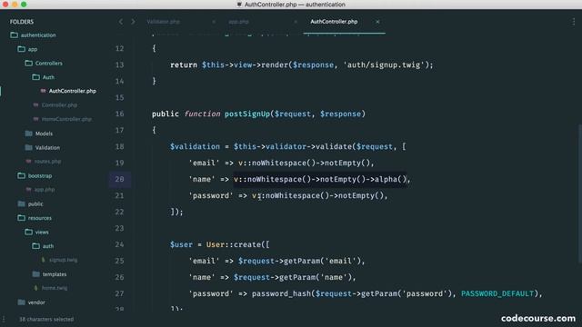This screenshot has height=327, width=582.
Task: Go forward with the right navigation arrow
Action: [x=133, y=22]
